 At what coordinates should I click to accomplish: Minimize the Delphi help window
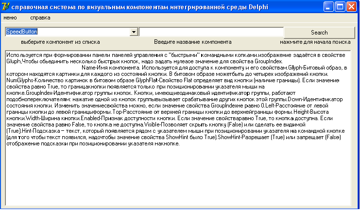[328, 7]
